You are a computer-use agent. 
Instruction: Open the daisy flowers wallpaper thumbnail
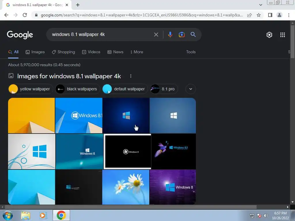[126, 187]
